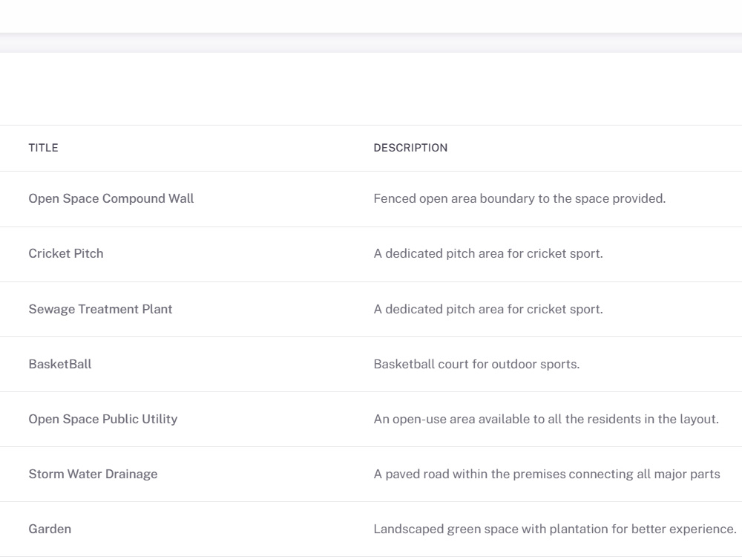742x557 pixels.
Task: Click 'An open-use area available' description
Action: point(546,419)
